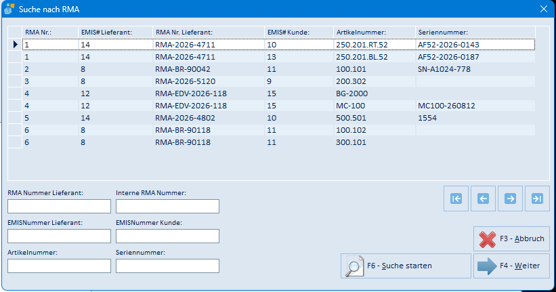Select serial number cell 1554

(x=475, y=118)
